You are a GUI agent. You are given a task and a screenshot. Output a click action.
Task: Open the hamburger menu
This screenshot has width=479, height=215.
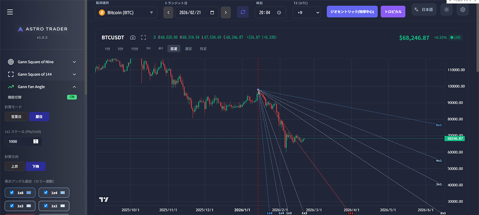(x=10, y=12)
